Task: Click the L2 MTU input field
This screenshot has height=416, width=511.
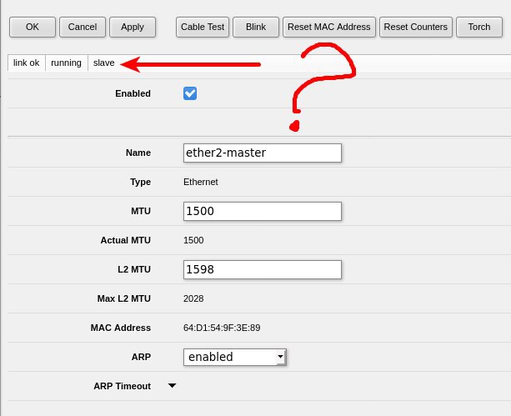Action: point(263,269)
